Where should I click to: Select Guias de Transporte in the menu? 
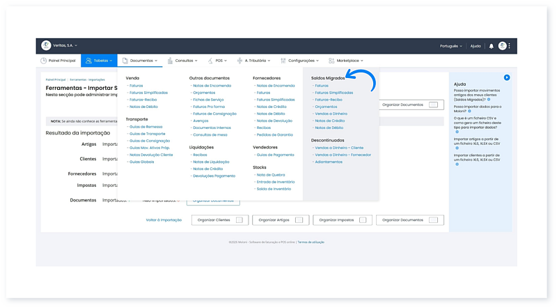(x=147, y=133)
